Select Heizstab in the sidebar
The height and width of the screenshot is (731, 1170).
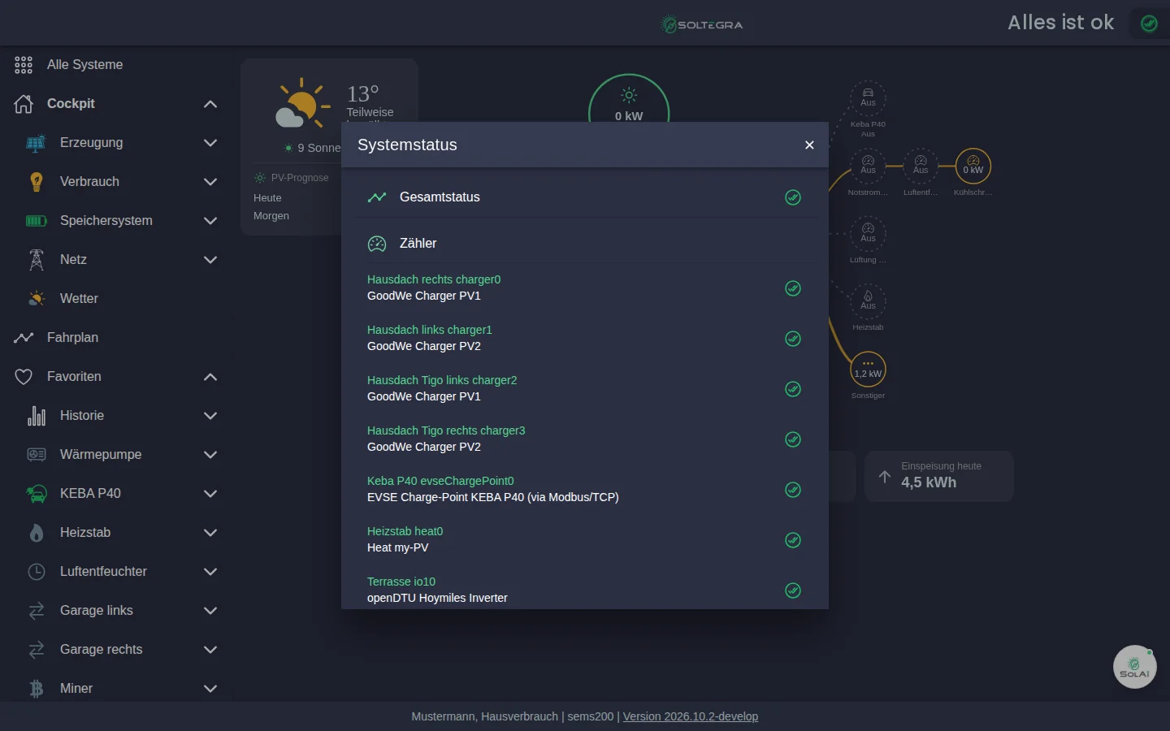click(115, 533)
